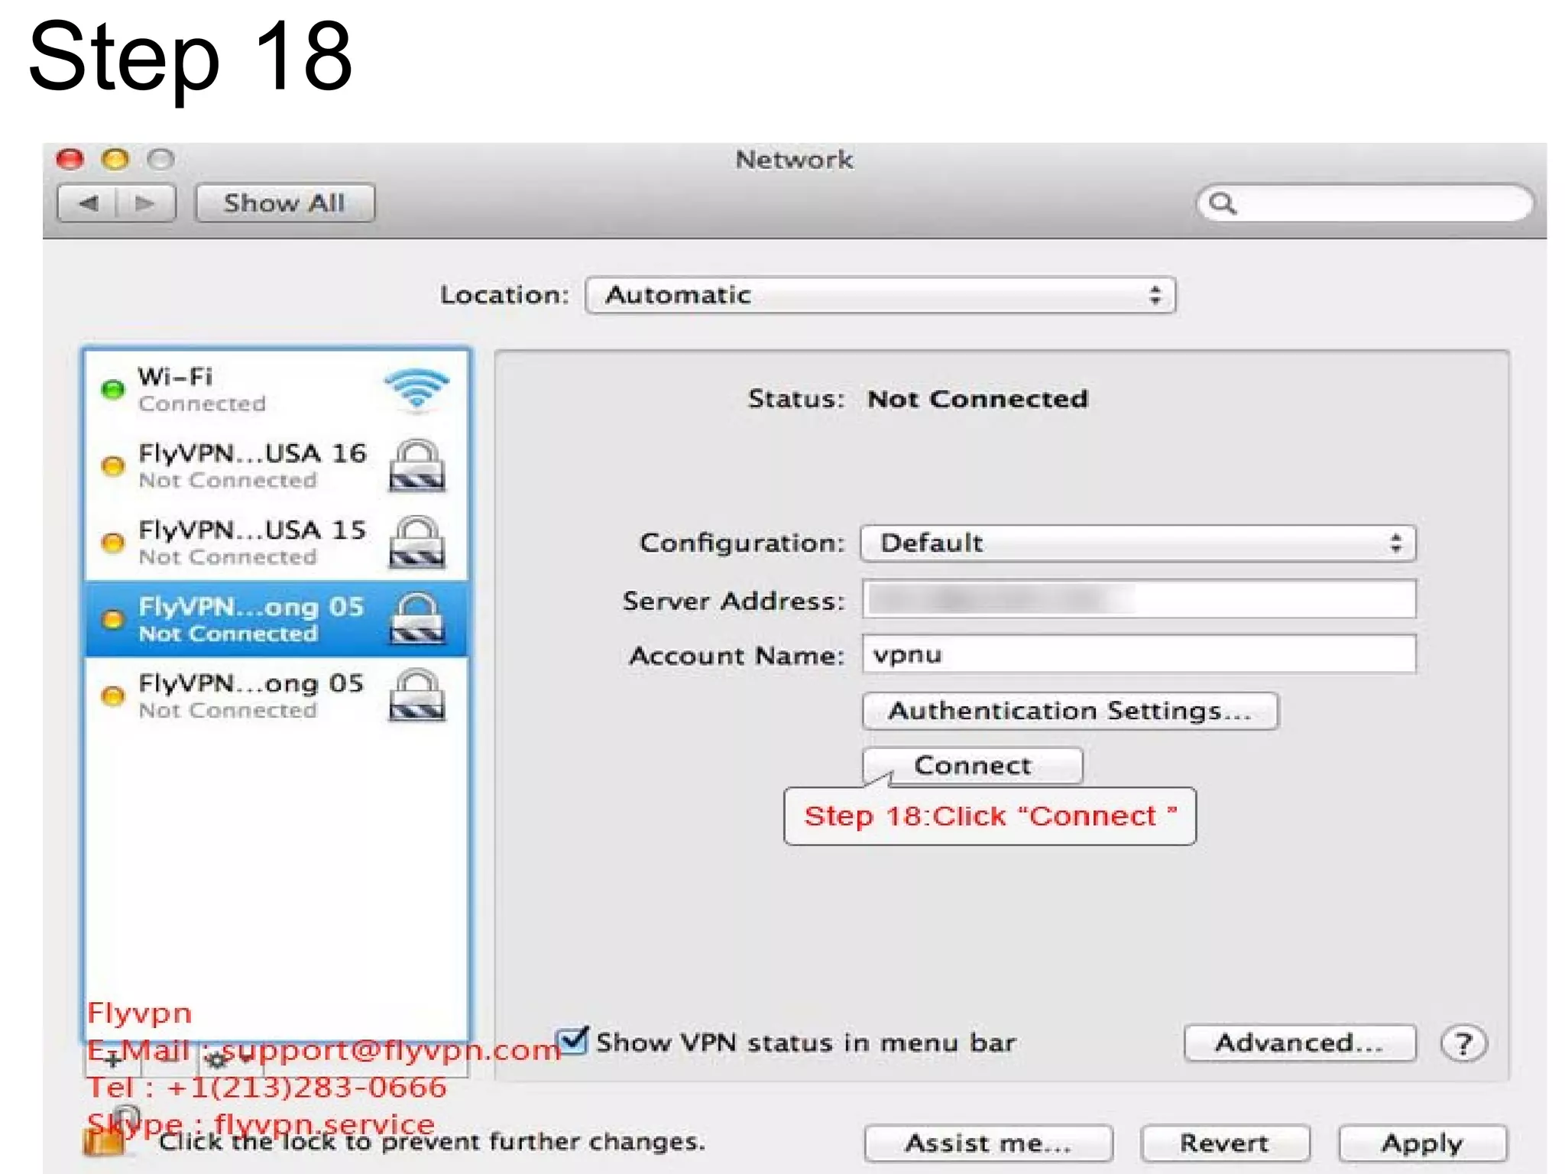Click the Account Name field

(1139, 655)
